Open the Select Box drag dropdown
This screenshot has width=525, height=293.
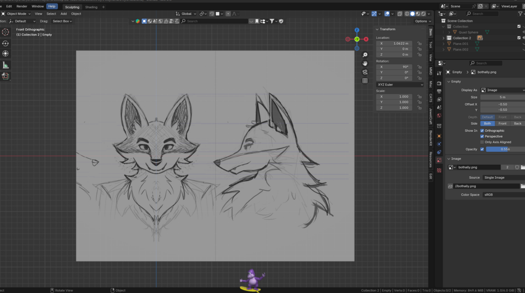62,21
